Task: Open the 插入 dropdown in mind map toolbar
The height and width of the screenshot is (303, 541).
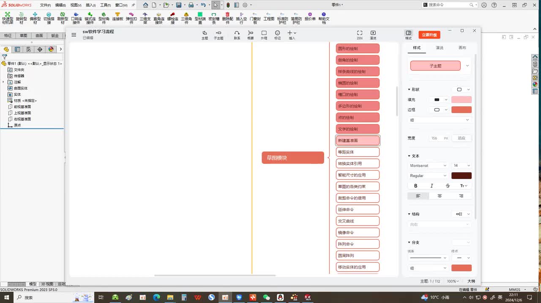Action: [291, 35]
